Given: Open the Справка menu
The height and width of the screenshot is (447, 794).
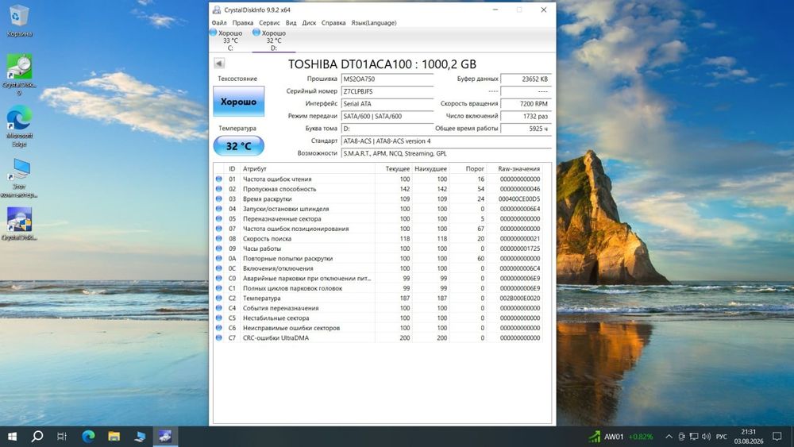Looking at the screenshot, I should (x=333, y=23).
